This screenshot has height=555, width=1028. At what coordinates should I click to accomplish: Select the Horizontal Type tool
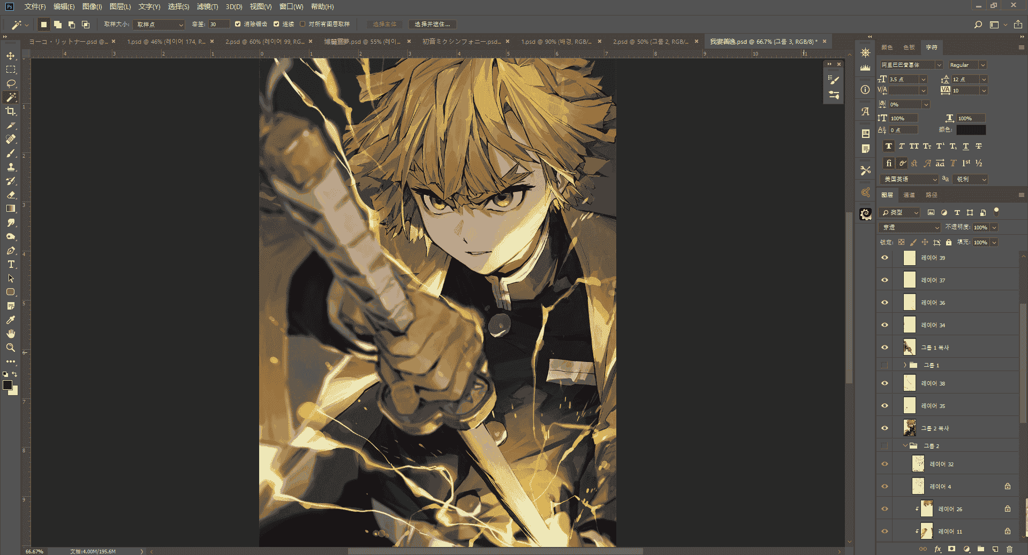pos(11,264)
